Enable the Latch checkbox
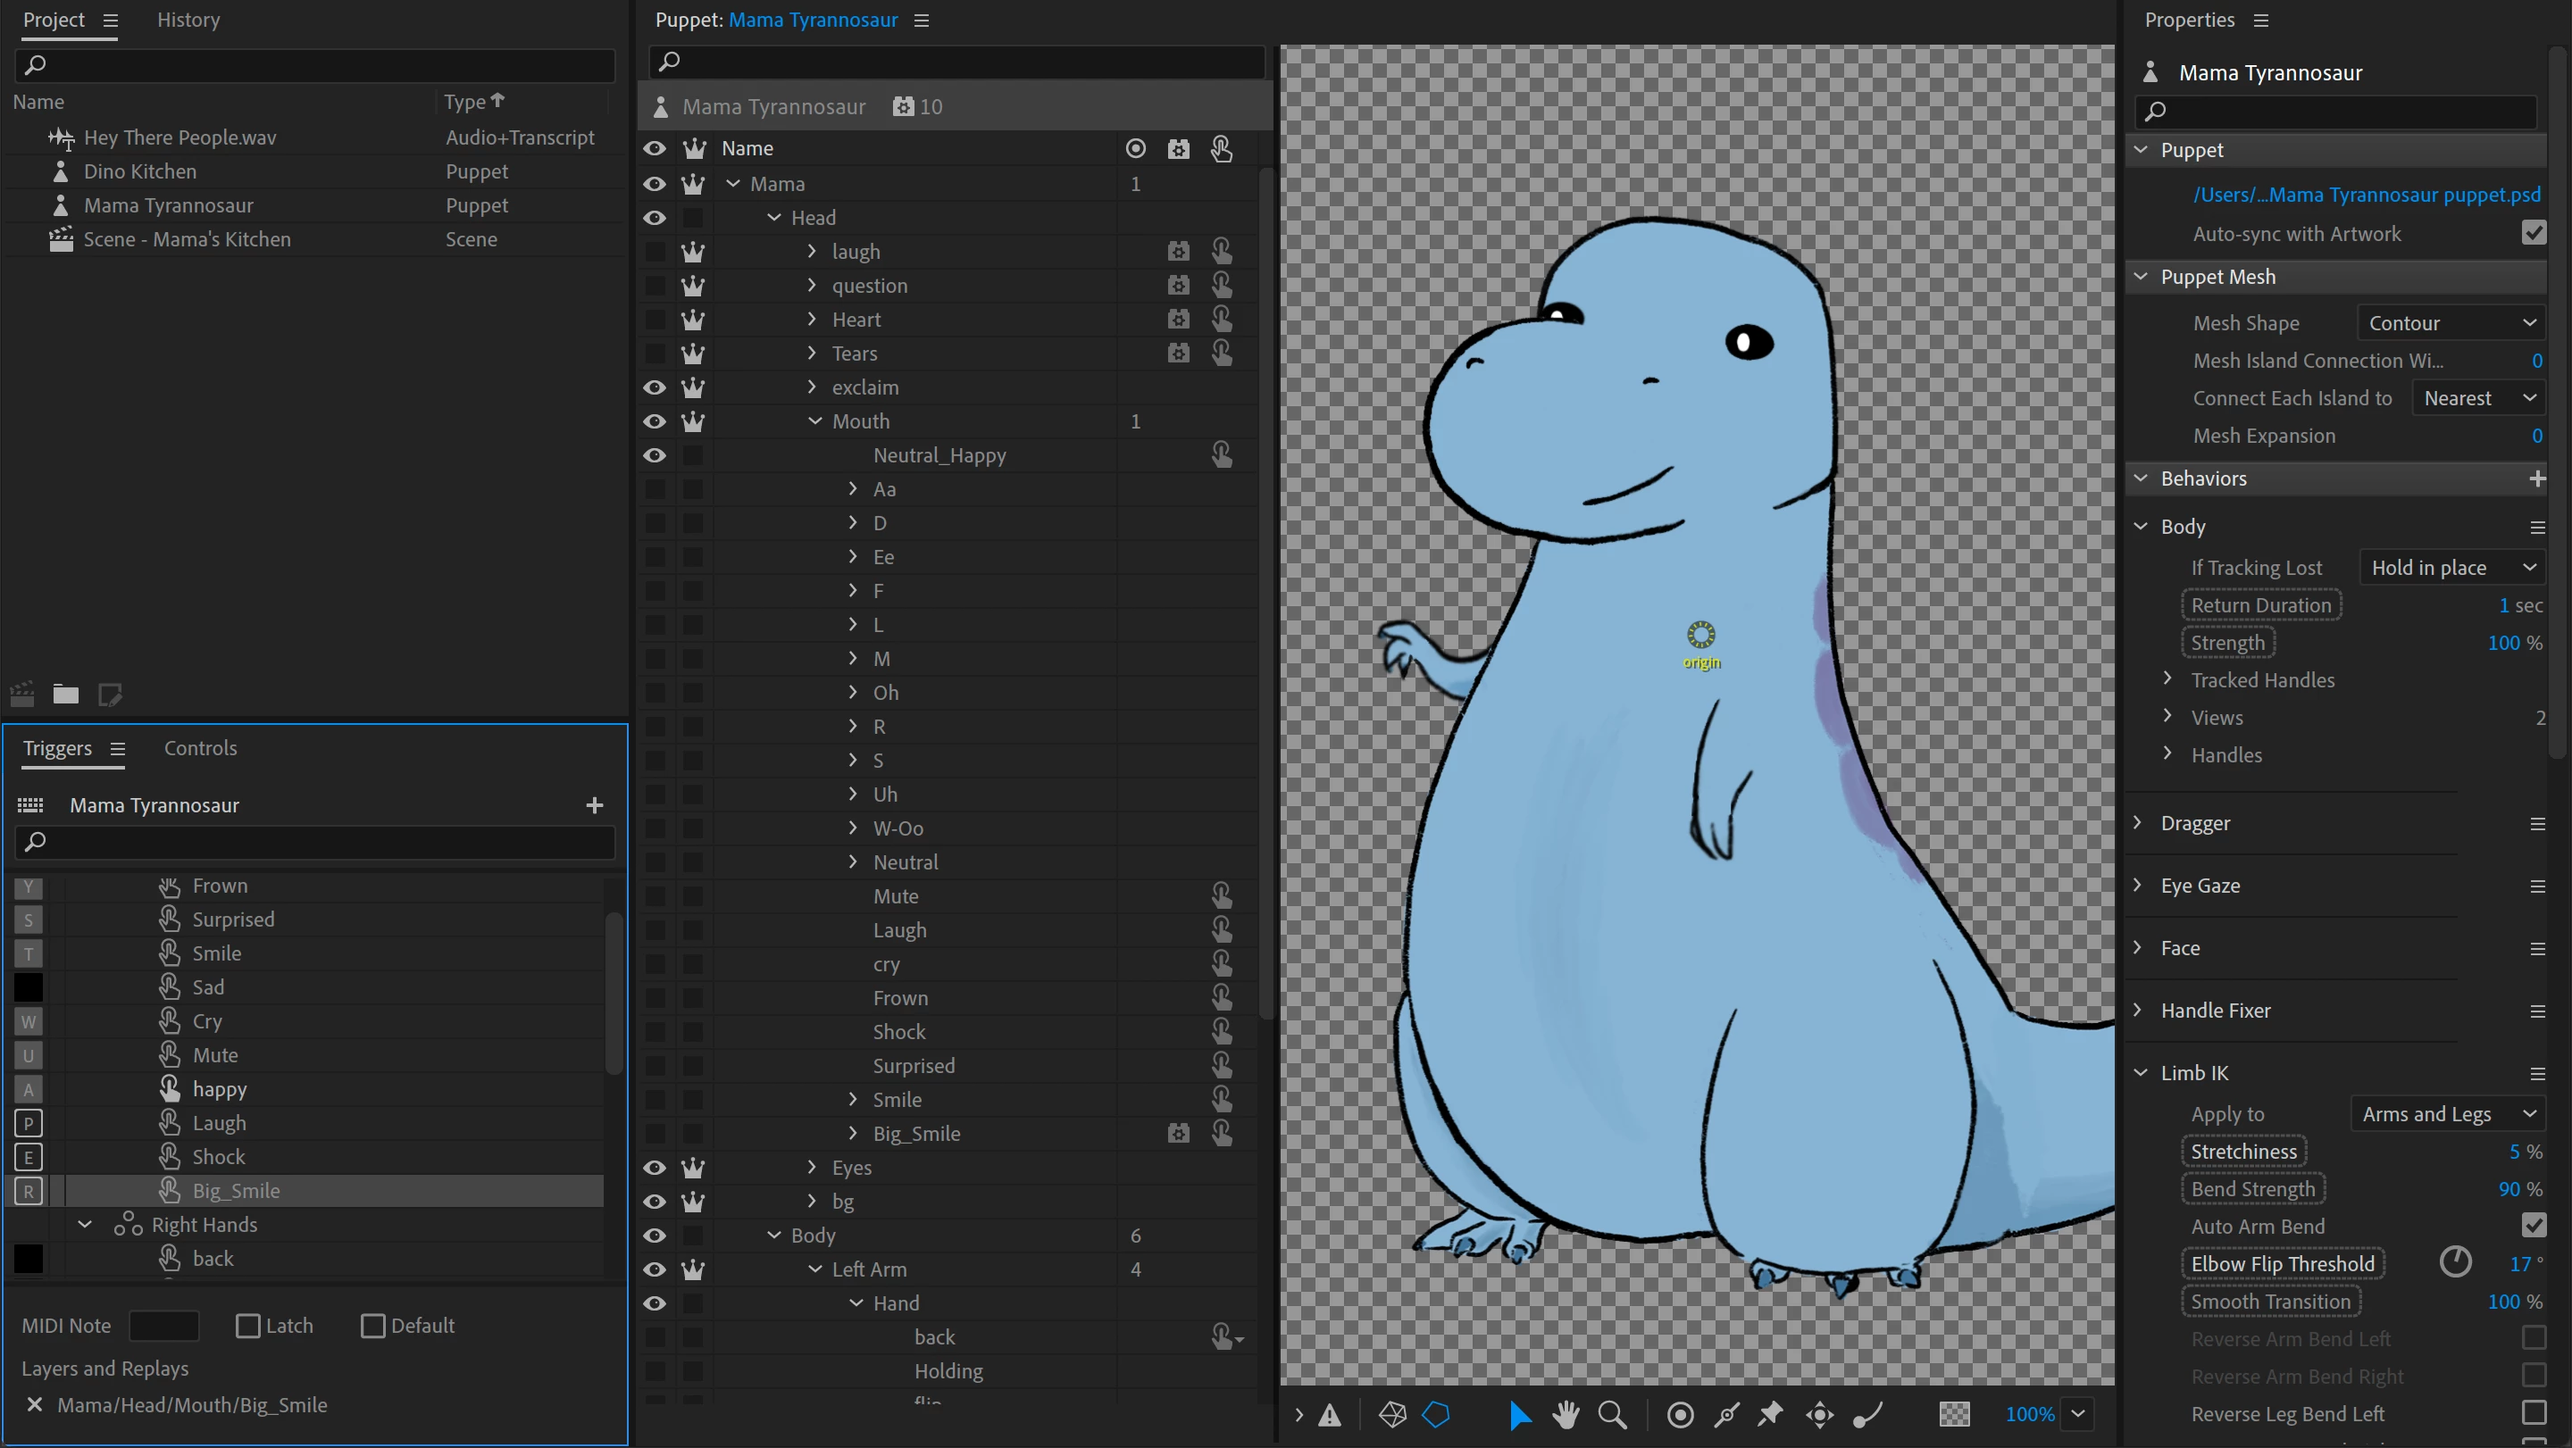 [246, 1326]
